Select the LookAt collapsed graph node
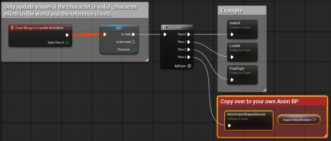The height and width of the screenshot is (141, 331). (x=242, y=52)
